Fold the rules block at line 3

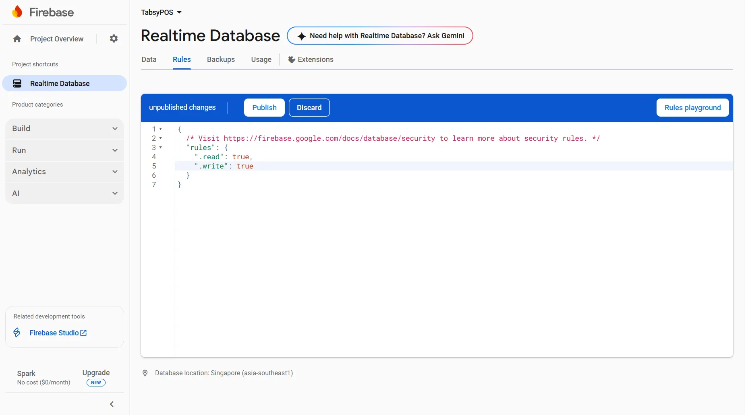pyautogui.click(x=160, y=148)
